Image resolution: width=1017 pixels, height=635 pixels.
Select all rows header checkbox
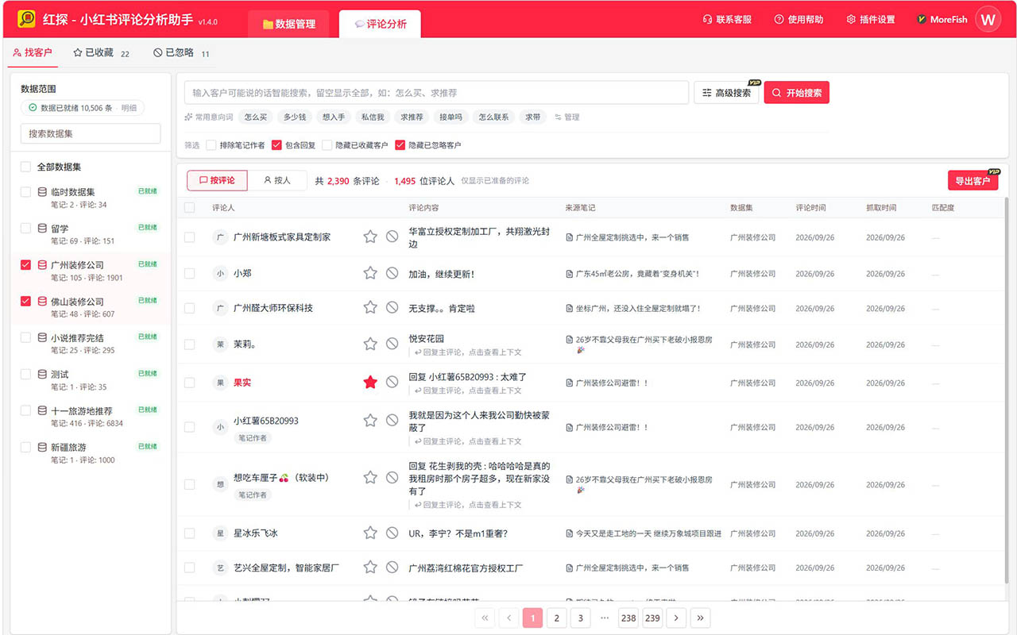pyautogui.click(x=189, y=207)
